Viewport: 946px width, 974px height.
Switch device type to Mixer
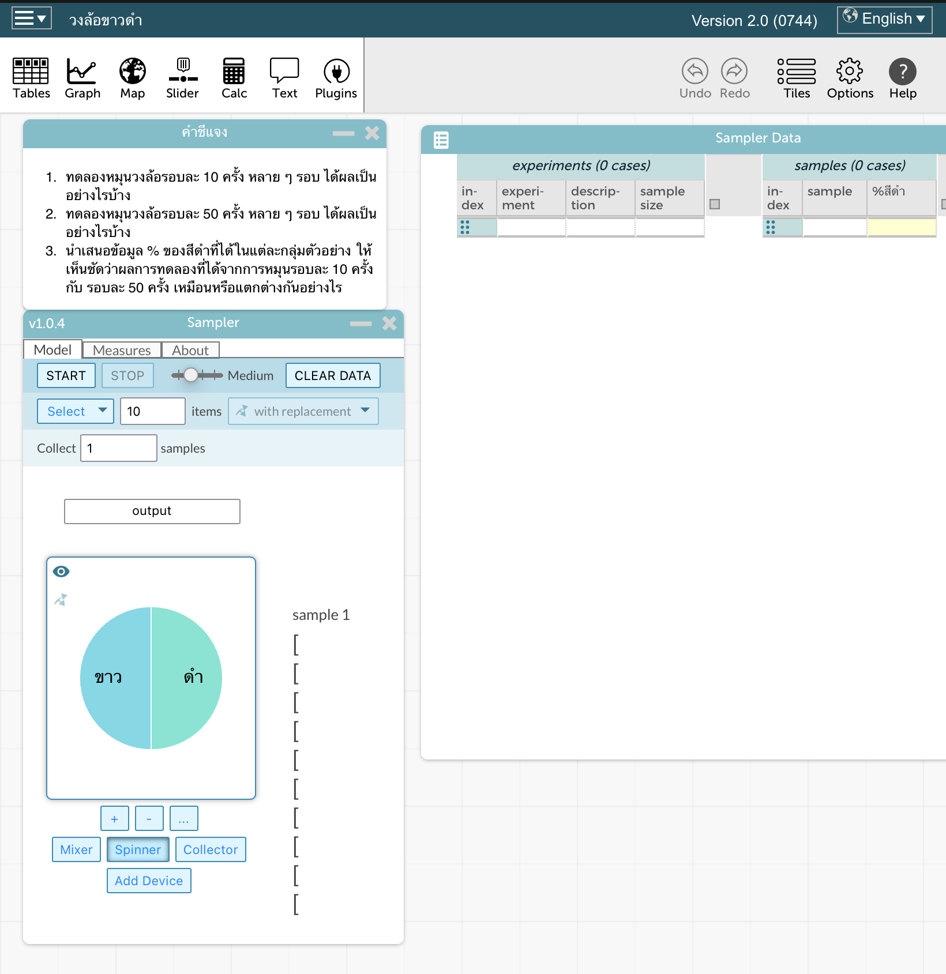pos(76,849)
